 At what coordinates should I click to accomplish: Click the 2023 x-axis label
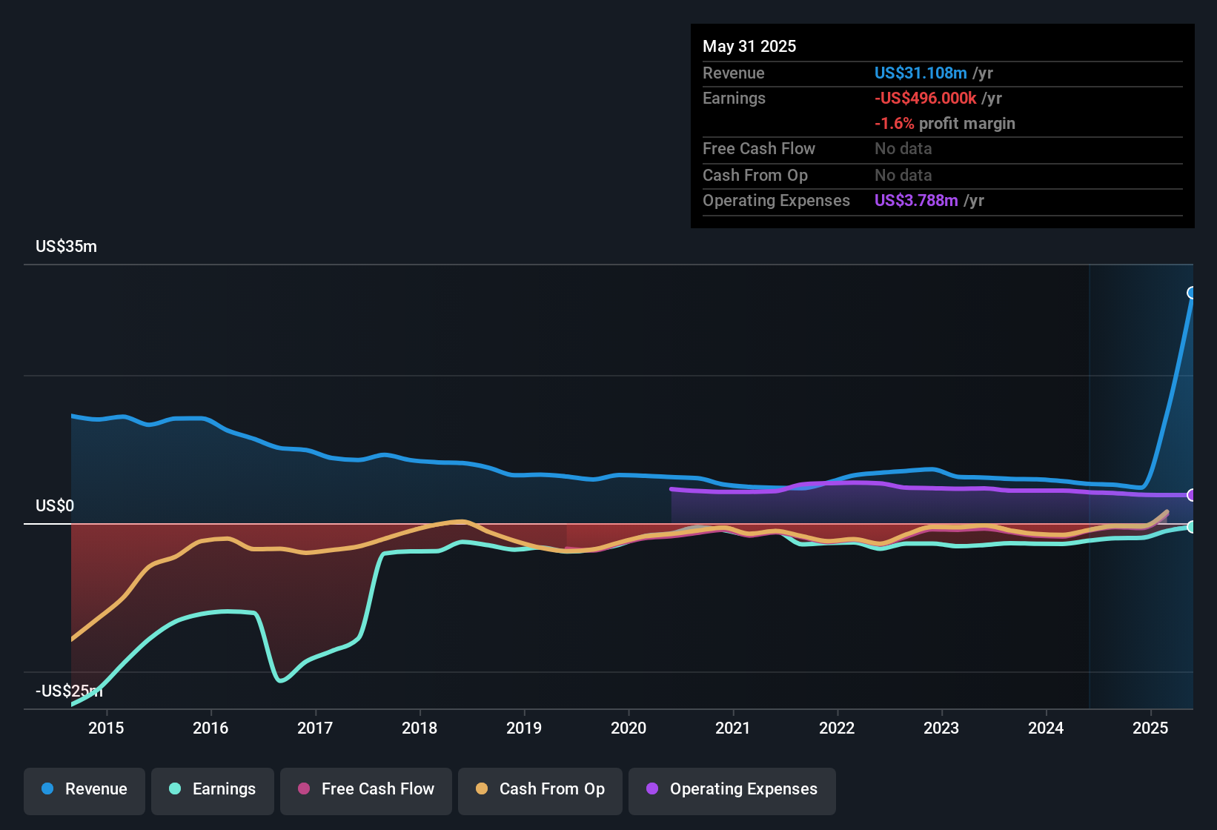tap(941, 728)
